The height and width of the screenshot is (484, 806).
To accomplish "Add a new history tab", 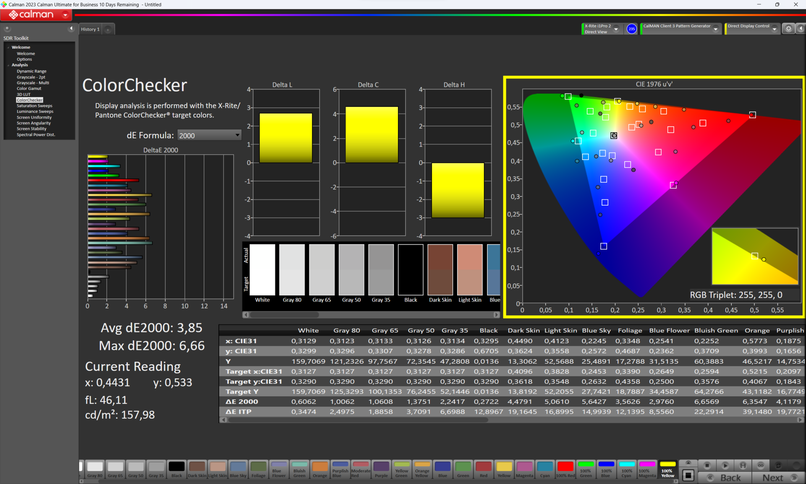I will coord(108,29).
